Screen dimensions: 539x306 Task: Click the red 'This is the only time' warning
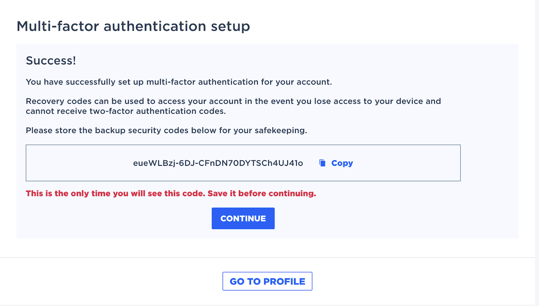click(171, 193)
